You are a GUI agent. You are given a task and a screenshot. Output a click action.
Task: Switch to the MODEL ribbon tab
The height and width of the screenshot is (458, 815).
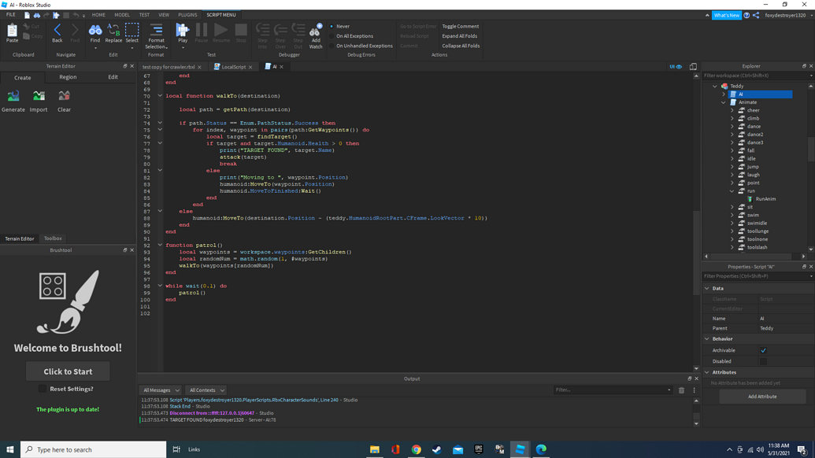tap(122, 14)
